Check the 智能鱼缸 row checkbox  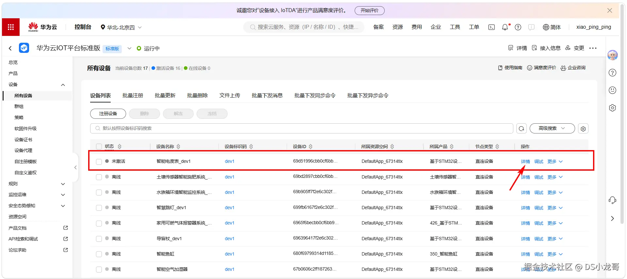(99, 254)
